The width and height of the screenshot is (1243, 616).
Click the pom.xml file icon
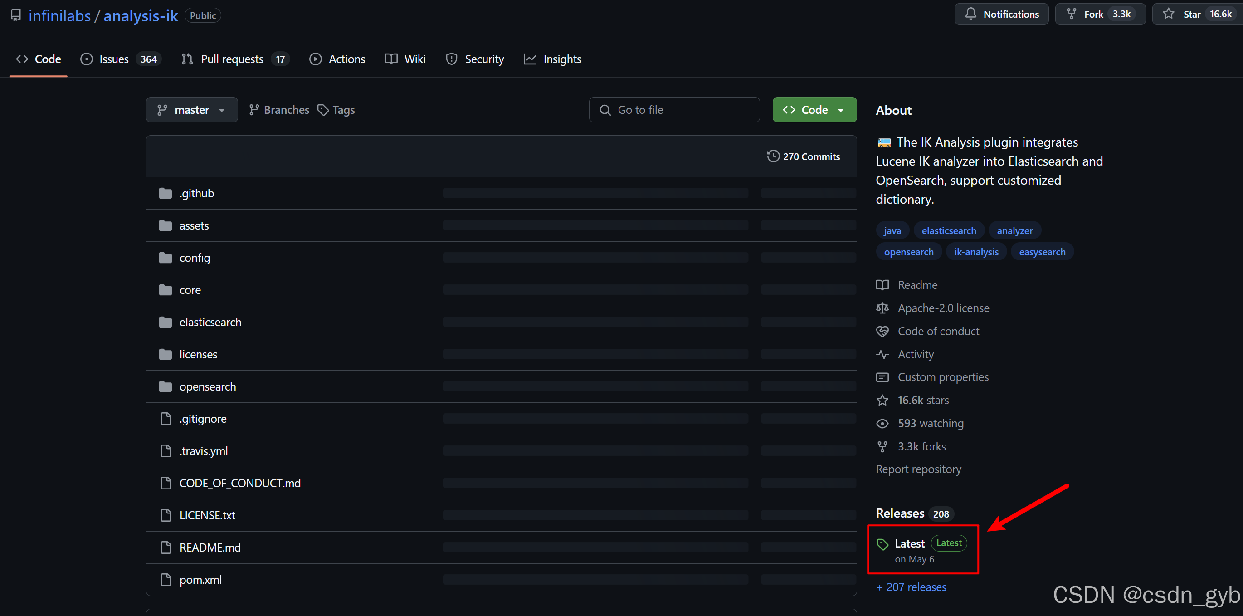[166, 579]
